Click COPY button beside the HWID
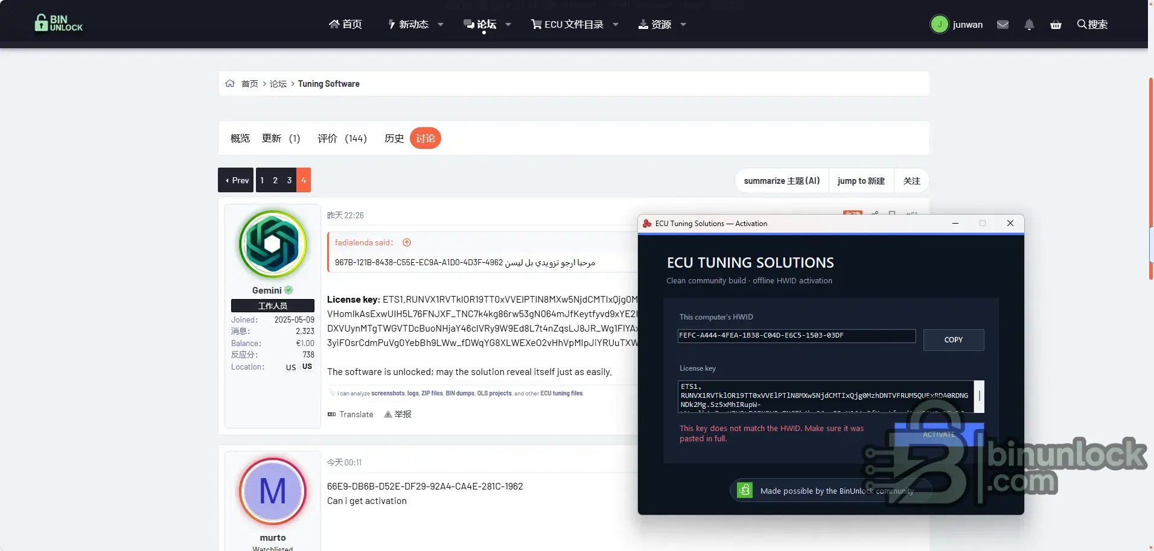The image size is (1154, 551). click(954, 340)
